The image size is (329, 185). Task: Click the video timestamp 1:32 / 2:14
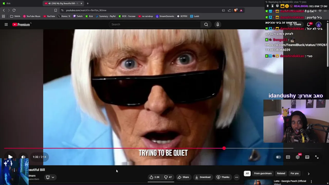pyautogui.click(x=40, y=157)
